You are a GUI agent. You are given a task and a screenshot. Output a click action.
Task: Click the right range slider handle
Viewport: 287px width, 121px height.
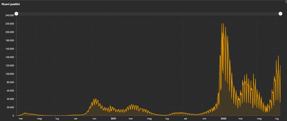[x=280, y=14]
